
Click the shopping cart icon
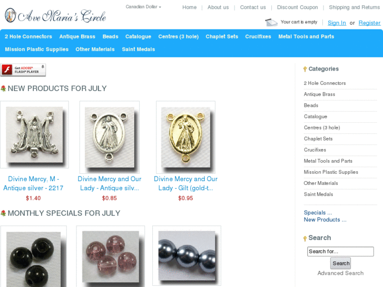point(271,23)
